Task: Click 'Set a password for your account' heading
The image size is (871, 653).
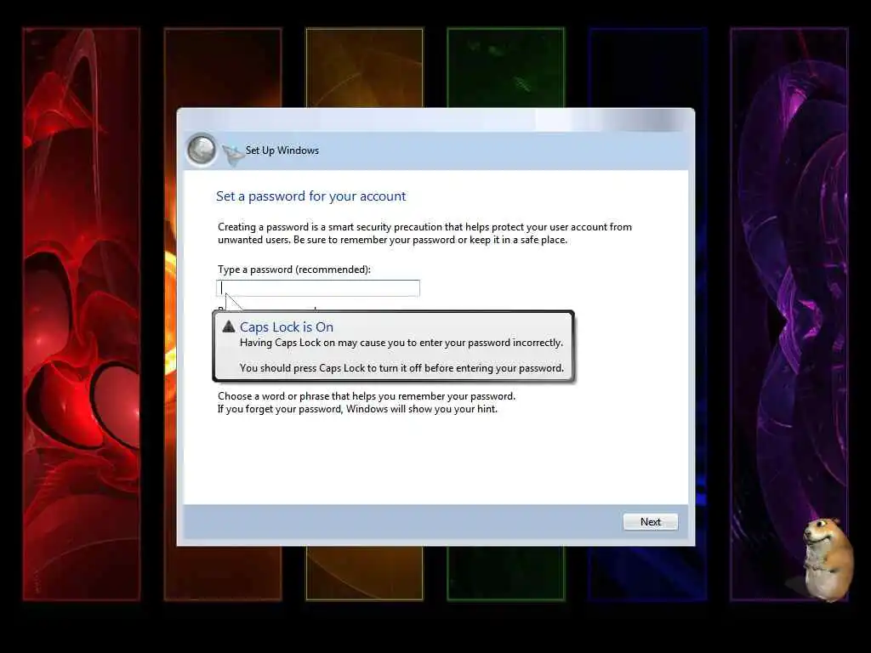Action: click(310, 196)
